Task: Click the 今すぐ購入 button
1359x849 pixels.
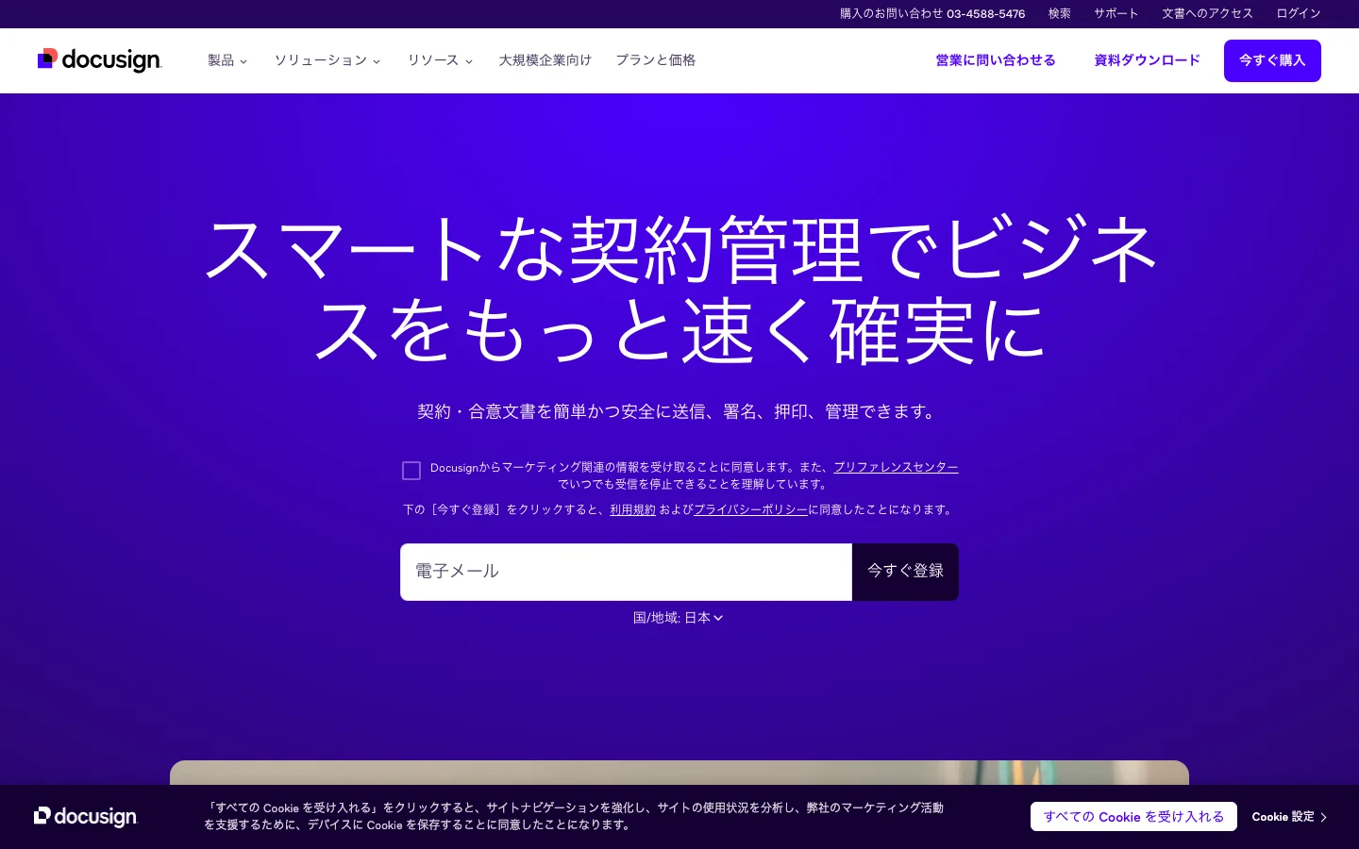Action: [1272, 60]
